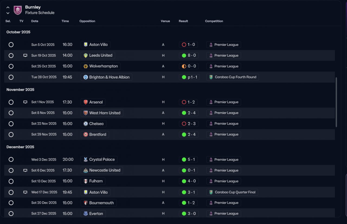Select the Fulham fixture radio button
Viewport: 347px width, 224px height.
[x=11, y=181]
